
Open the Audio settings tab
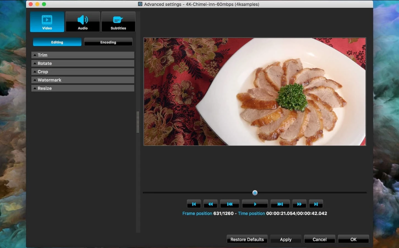pos(83,22)
